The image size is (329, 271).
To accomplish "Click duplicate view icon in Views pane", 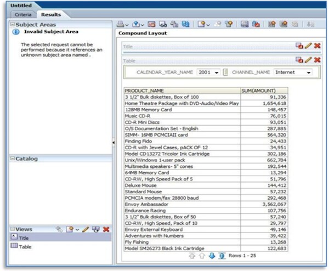I will click(96, 229).
